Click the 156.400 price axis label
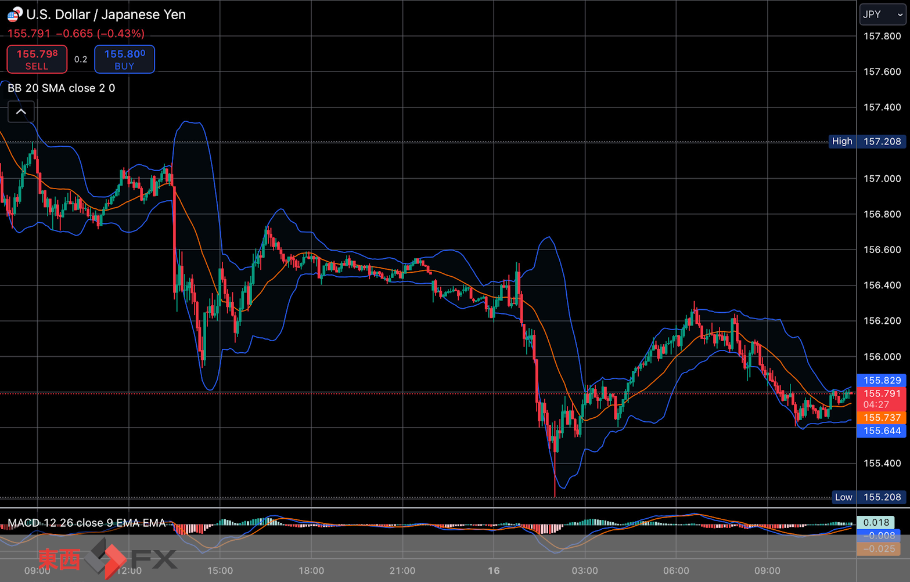This screenshot has width=910, height=582. pos(882,285)
